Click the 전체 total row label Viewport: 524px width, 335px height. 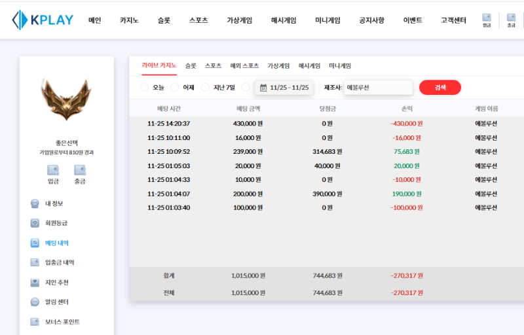(x=169, y=292)
